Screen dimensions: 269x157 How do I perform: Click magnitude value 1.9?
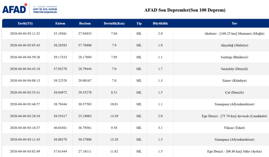click(x=160, y=45)
